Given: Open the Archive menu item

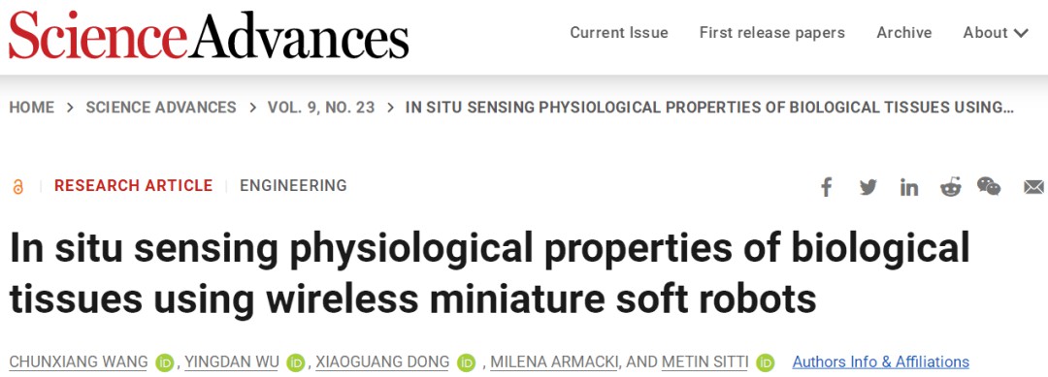Looking at the screenshot, I should pos(904,33).
